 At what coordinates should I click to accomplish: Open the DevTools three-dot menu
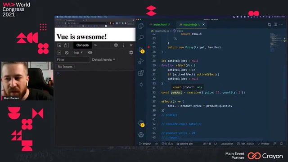[x=124, y=45]
